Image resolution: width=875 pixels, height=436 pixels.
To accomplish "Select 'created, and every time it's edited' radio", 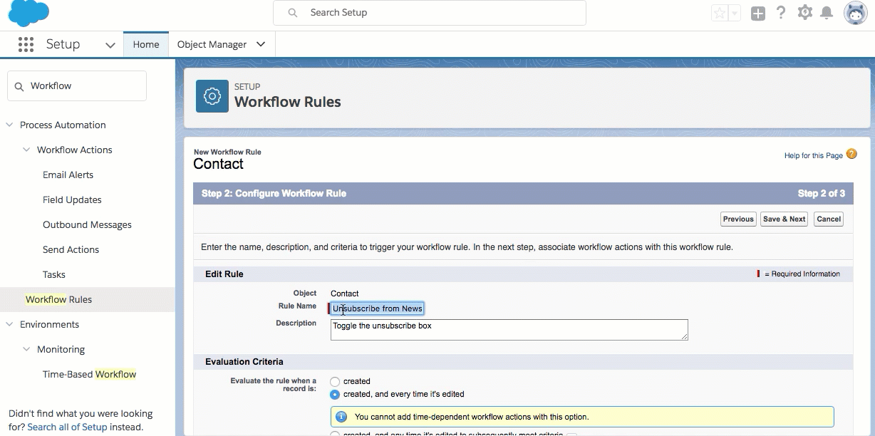I will (x=335, y=394).
